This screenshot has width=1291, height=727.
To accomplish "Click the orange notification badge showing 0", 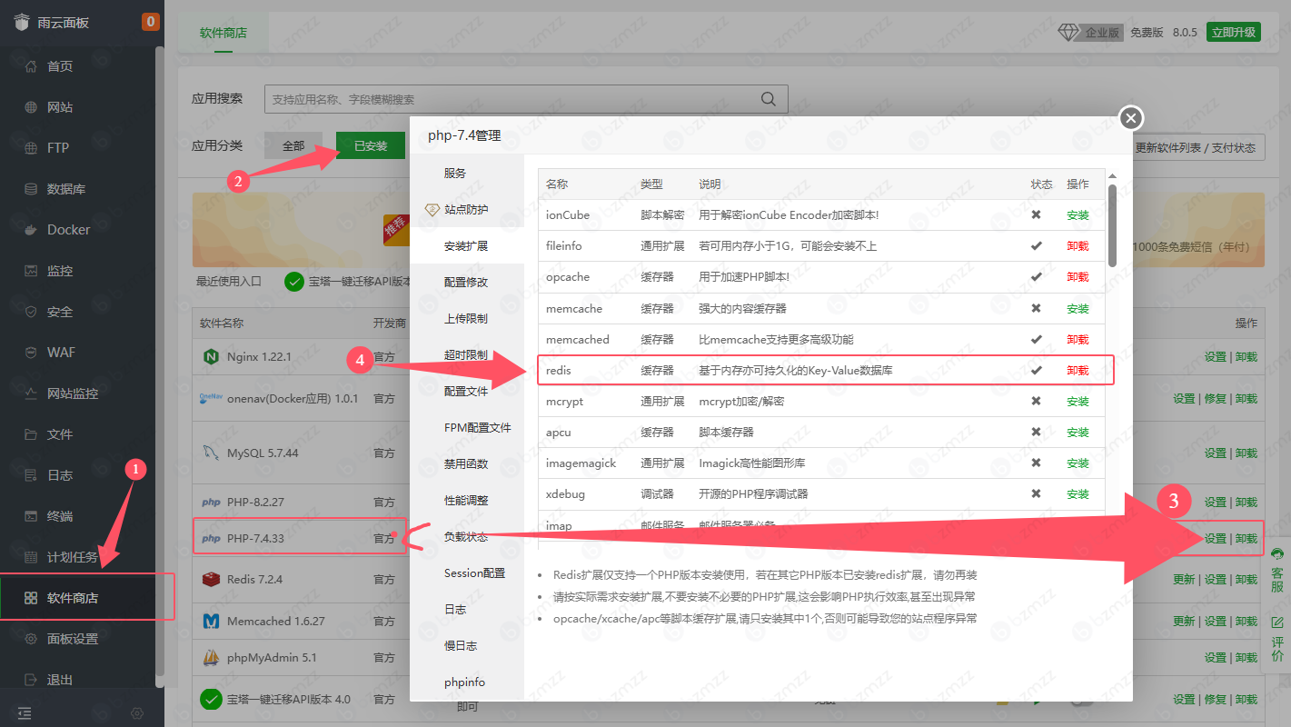I will pos(150,22).
